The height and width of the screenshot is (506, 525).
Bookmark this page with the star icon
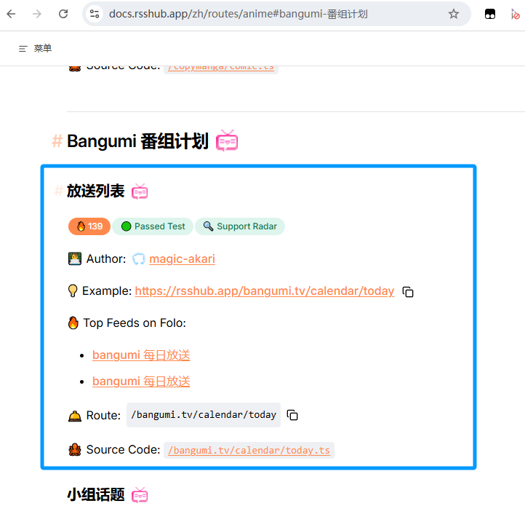[x=454, y=14]
